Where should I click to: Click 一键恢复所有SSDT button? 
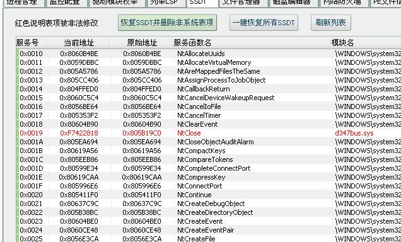[x=264, y=23]
